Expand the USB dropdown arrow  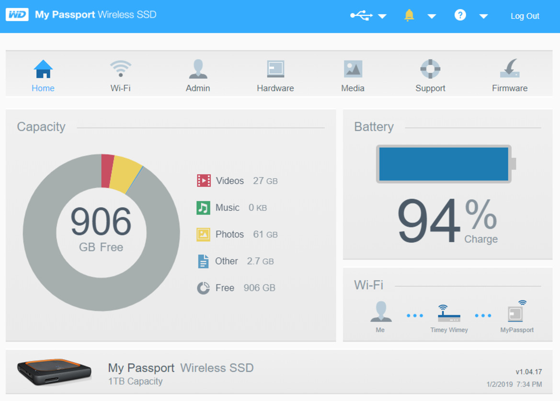pyautogui.click(x=382, y=16)
